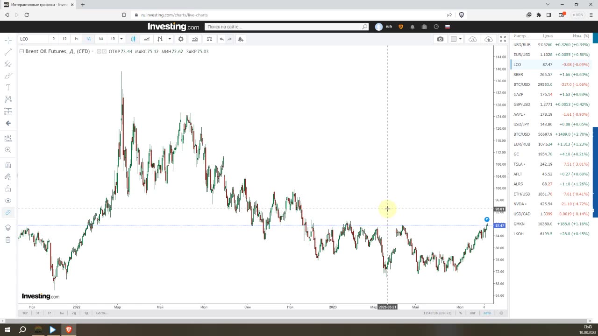Toggle visibility of all drawings (eye icon)
This screenshot has height=336, width=598.
point(8,201)
